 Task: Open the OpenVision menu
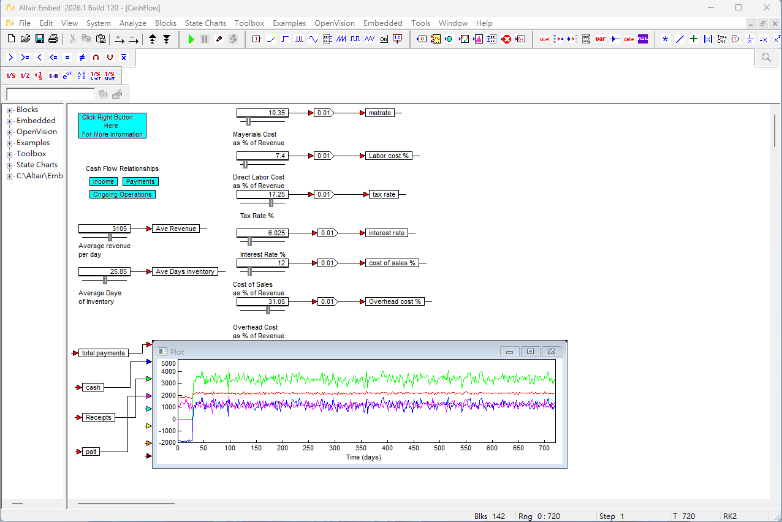click(x=335, y=23)
